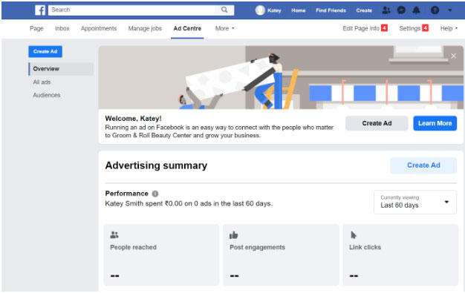Click the help question mark icon
Screen dimensions: 465x293
435,10
